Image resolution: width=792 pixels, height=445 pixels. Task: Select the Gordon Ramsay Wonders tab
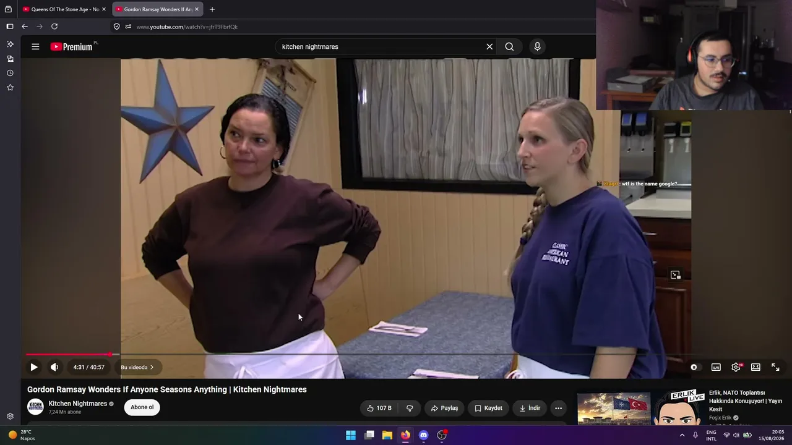point(158,9)
